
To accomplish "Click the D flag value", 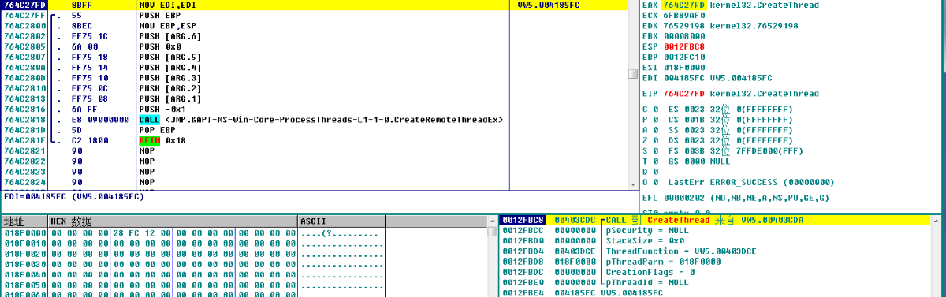I will [x=656, y=171].
